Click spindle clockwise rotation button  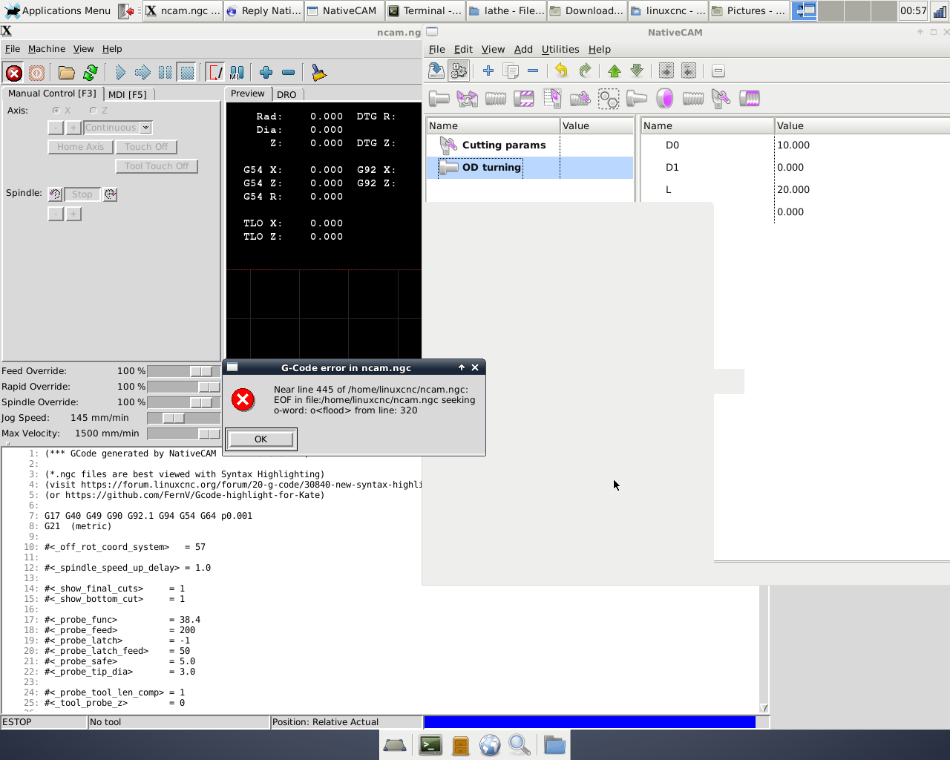(x=110, y=194)
